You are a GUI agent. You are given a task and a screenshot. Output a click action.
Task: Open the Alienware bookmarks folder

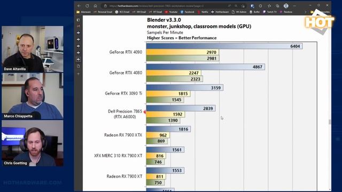coord(84,12)
